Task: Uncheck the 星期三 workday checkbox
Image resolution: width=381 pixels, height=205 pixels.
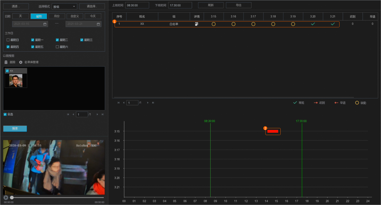Action: [82, 40]
